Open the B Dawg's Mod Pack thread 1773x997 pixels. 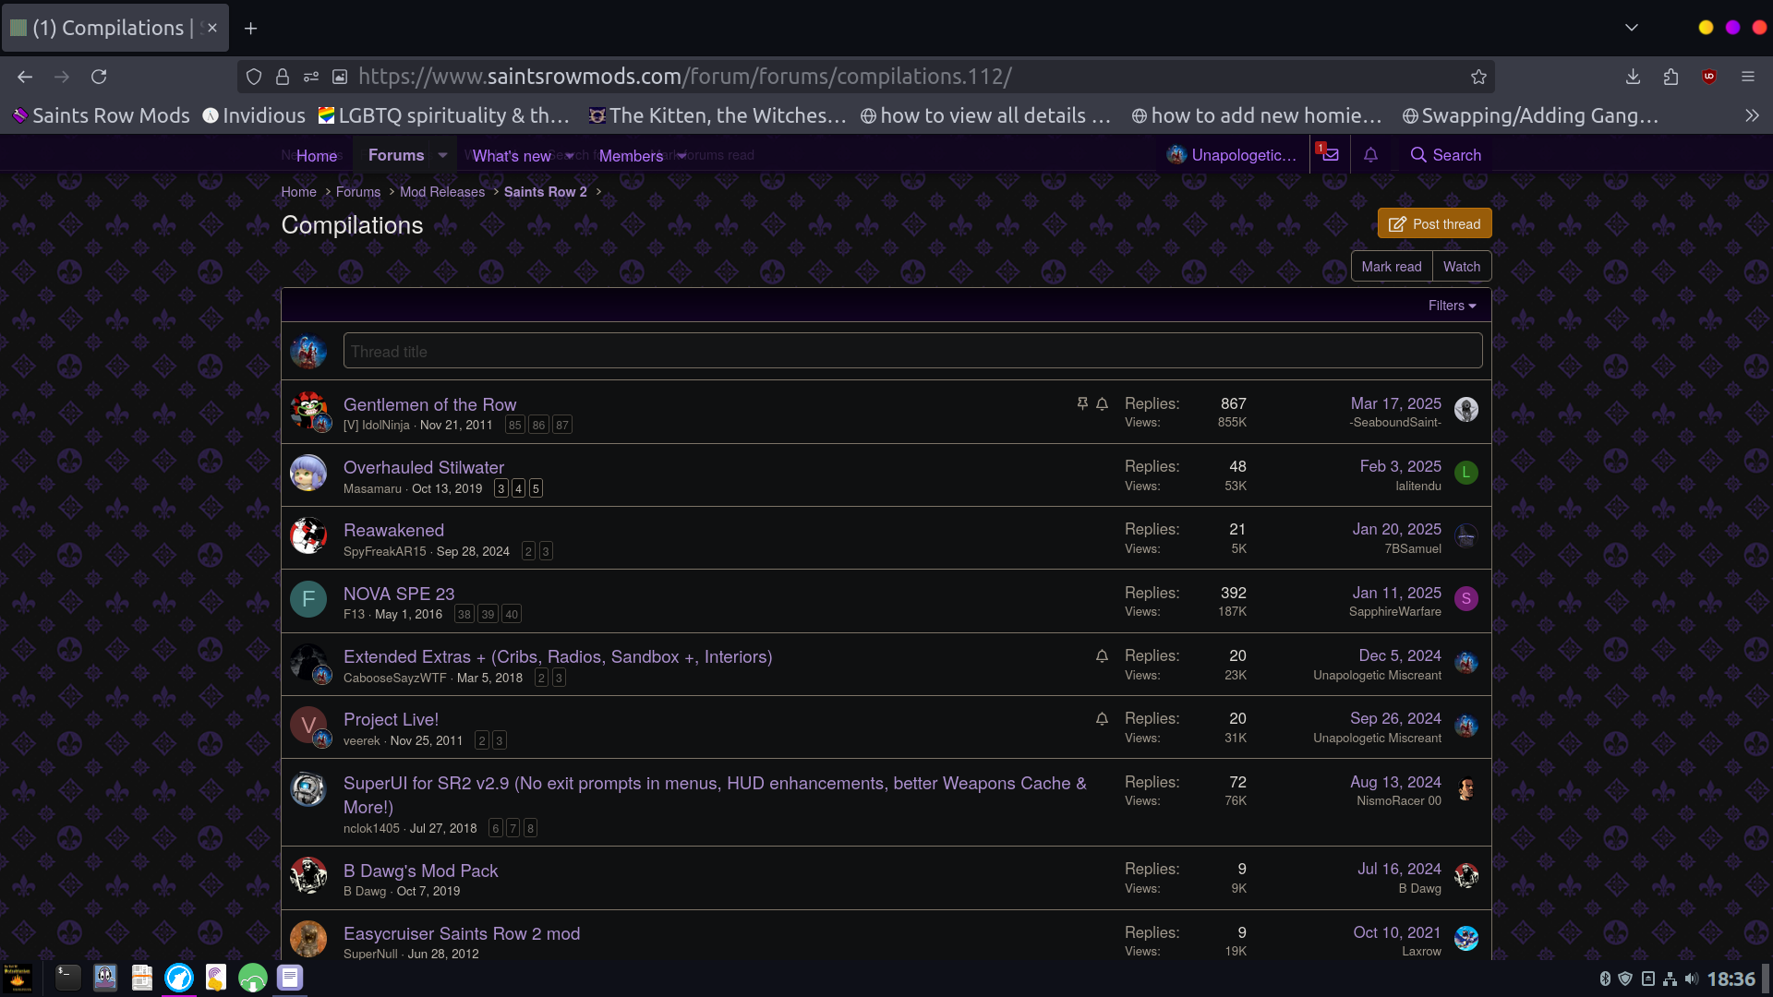tap(420, 871)
